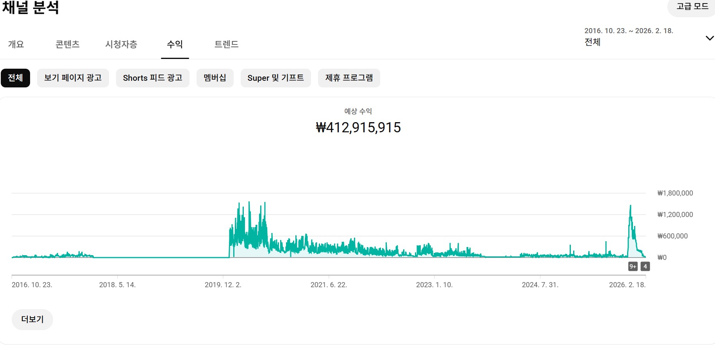Click the 9+ video marker badge on chart
Viewport: 715px width, 352px height.
pos(633,267)
